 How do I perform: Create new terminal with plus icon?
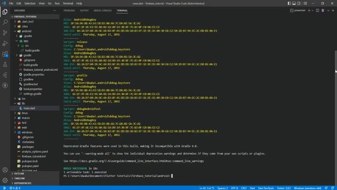(309, 11)
